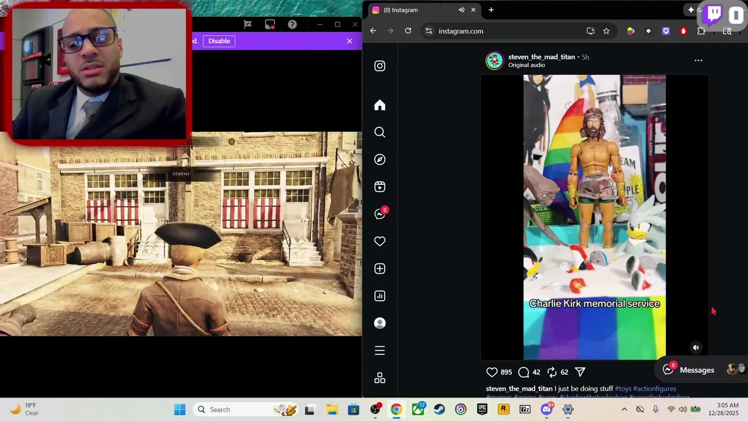Open Instagram logo link in sidebar
The height and width of the screenshot is (421, 748).
(x=380, y=66)
